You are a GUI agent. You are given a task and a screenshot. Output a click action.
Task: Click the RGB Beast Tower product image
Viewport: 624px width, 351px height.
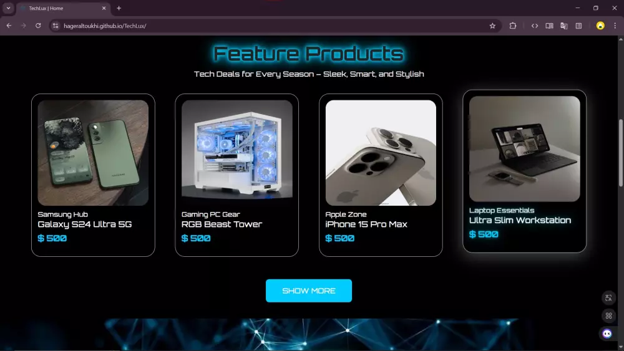click(x=236, y=153)
